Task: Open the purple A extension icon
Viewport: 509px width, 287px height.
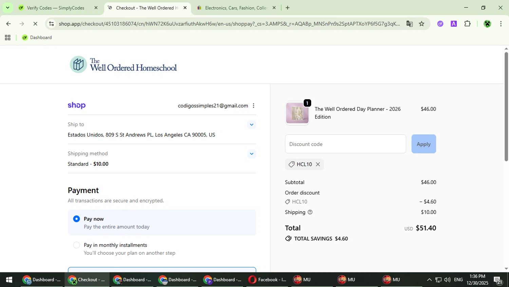Action: pos(454,24)
